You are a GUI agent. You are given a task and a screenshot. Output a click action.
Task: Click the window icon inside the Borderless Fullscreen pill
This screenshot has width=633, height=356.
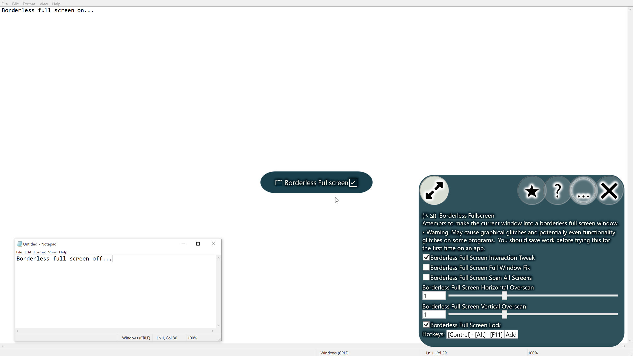279,182
